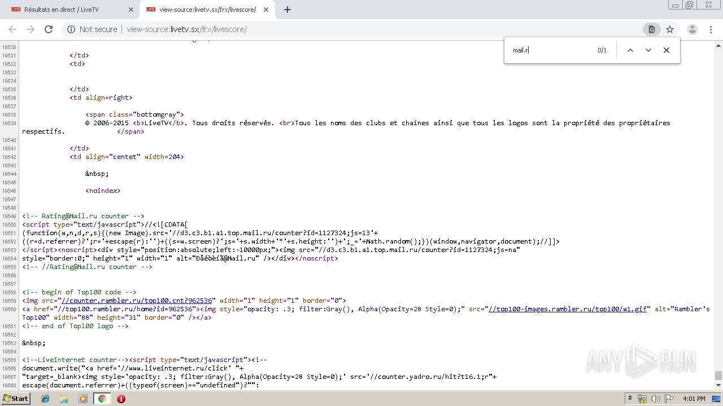Bookmark this page with the star icon

tap(670, 29)
